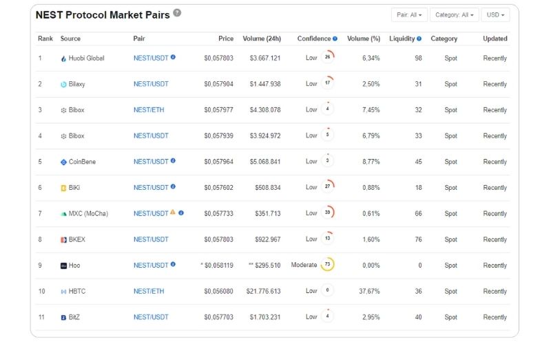Sort by Volume (24h) column header
551x344 pixels.
point(262,39)
